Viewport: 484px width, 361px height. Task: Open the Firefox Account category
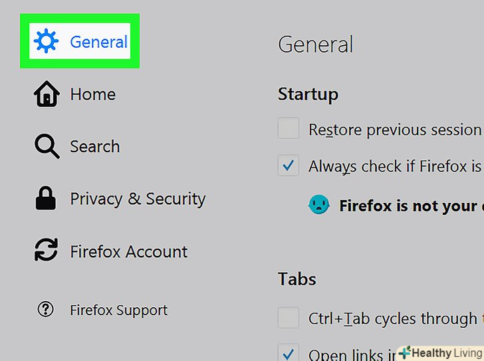pyautogui.click(x=128, y=251)
